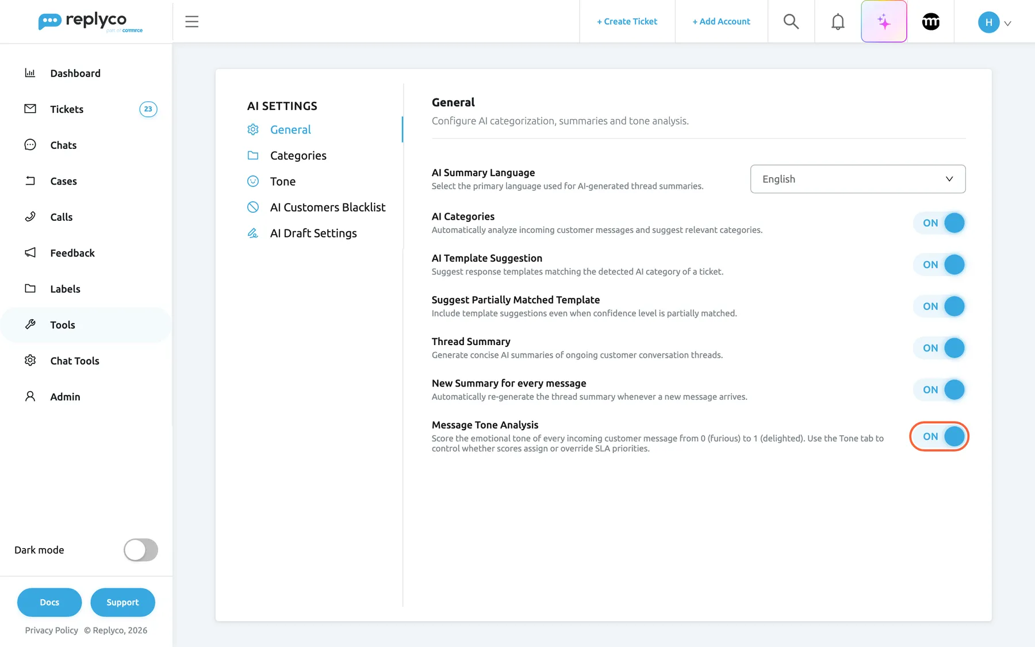Click the Tickets count badge 23
This screenshot has height=647, width=1035.
tap(148, 109)
